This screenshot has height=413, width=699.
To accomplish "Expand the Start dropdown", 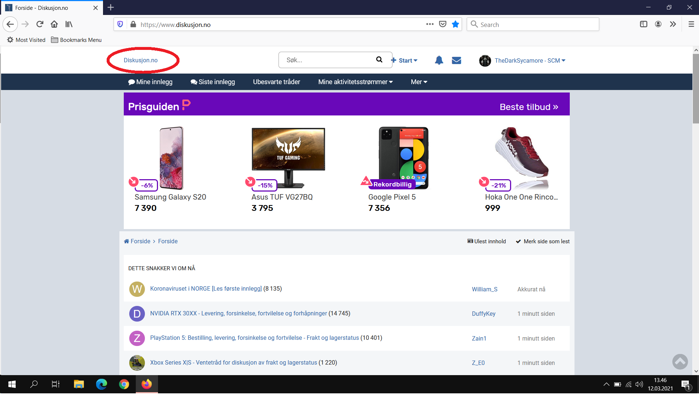I will [404, 60].
